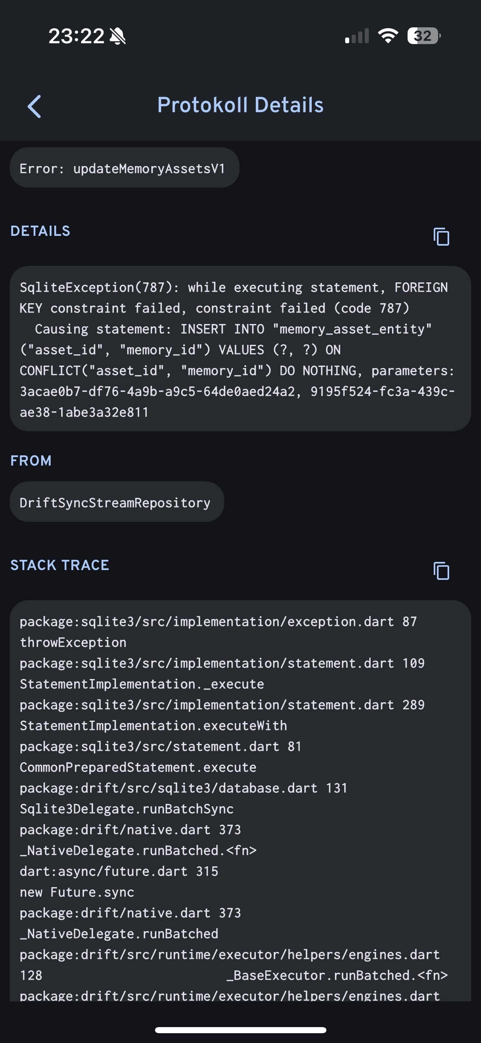Viewport: 481px width, 1043px height.
Task: Tap the FROM section header
Action: [x=31, y=461]
